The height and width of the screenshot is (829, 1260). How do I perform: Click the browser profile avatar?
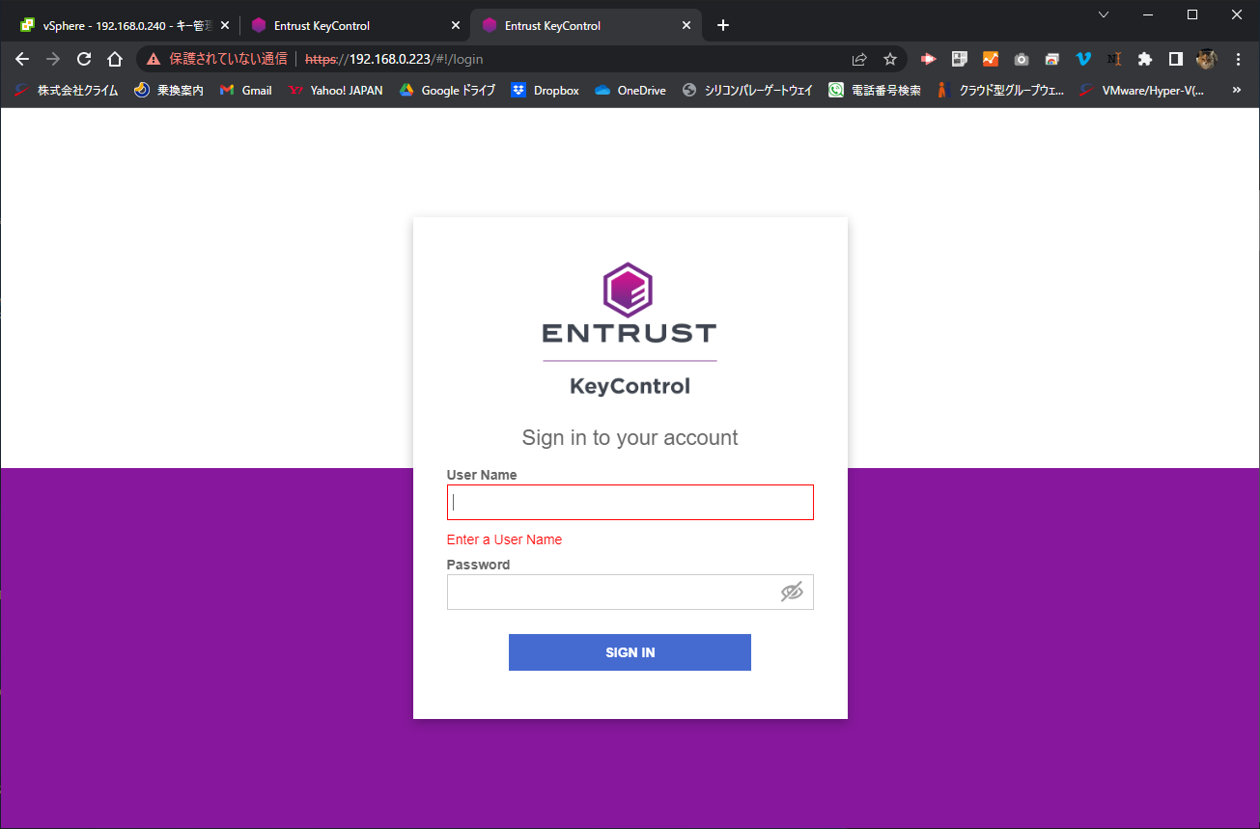tap(1207, 59)
